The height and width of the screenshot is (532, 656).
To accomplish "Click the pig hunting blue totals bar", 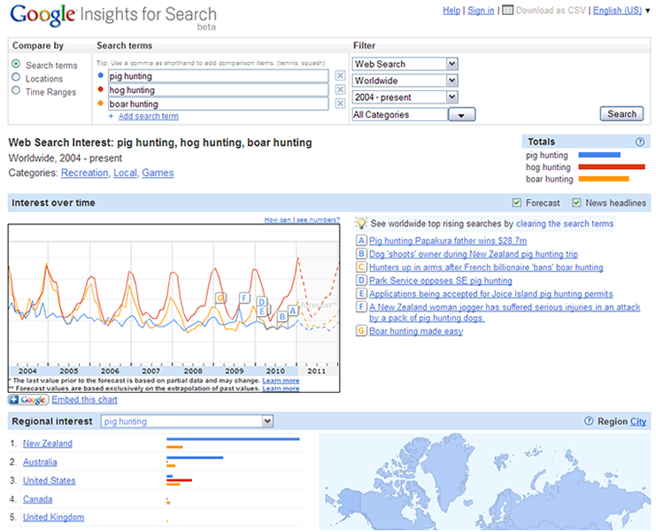I will coord(599,155).
